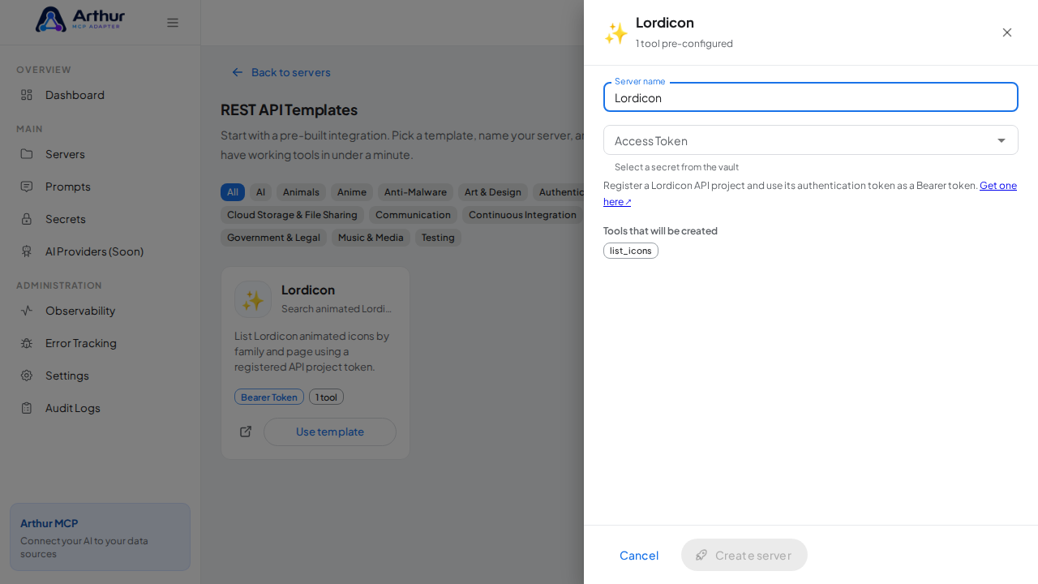This screenshot has height=584, width=1038.
Task: Click the Server name input field
Action: (811, 97)
